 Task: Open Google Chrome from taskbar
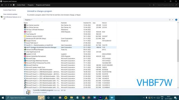pyautogui.click(x=83, y=97)
